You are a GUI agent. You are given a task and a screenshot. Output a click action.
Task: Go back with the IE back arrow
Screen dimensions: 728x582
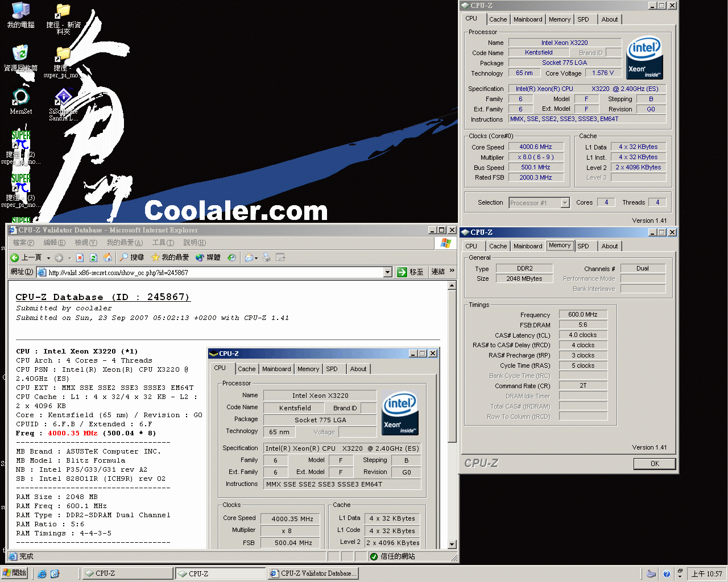[x=15, y=257]
